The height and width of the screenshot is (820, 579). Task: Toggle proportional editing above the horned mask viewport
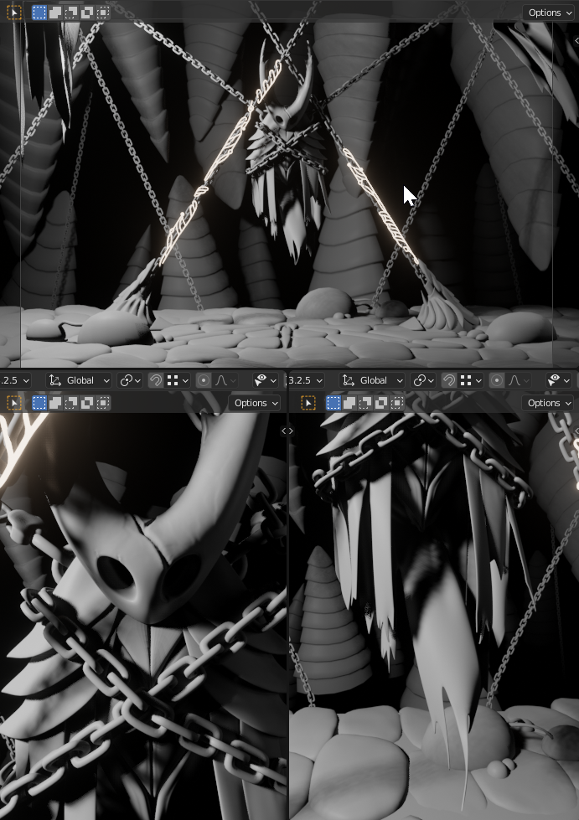(204, 380)
